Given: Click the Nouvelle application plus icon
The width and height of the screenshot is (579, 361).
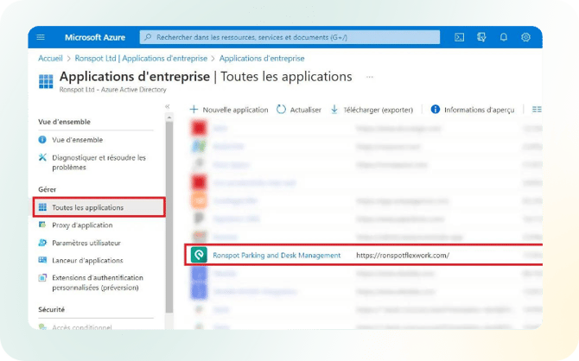Looking at the screenshot, I should click(x=194, y=110).
